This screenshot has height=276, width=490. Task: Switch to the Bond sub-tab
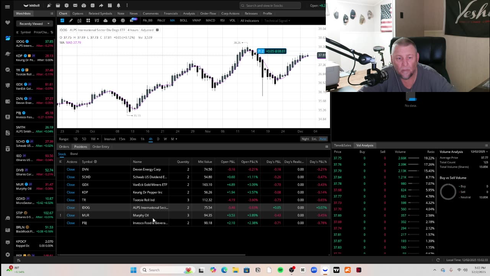click(74, 154)
